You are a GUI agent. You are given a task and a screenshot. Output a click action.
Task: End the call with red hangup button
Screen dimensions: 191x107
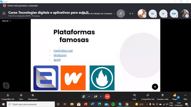(107, 97)
